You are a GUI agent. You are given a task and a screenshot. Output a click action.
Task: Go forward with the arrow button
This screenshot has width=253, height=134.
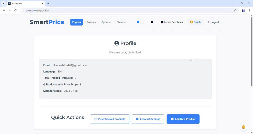pyautogui.click(x=10, y=10)
